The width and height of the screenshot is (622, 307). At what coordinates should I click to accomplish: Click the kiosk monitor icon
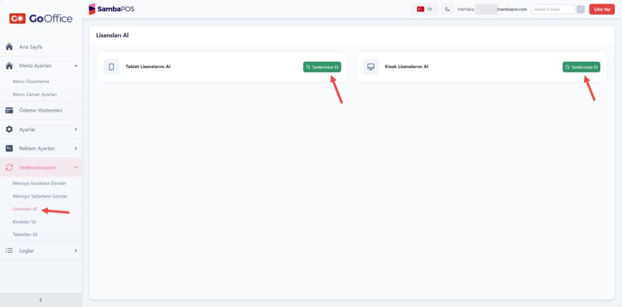(x=371, y=67)
